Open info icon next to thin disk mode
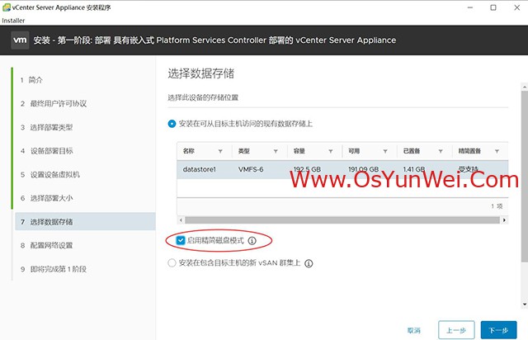 click(x=252, y=241)
